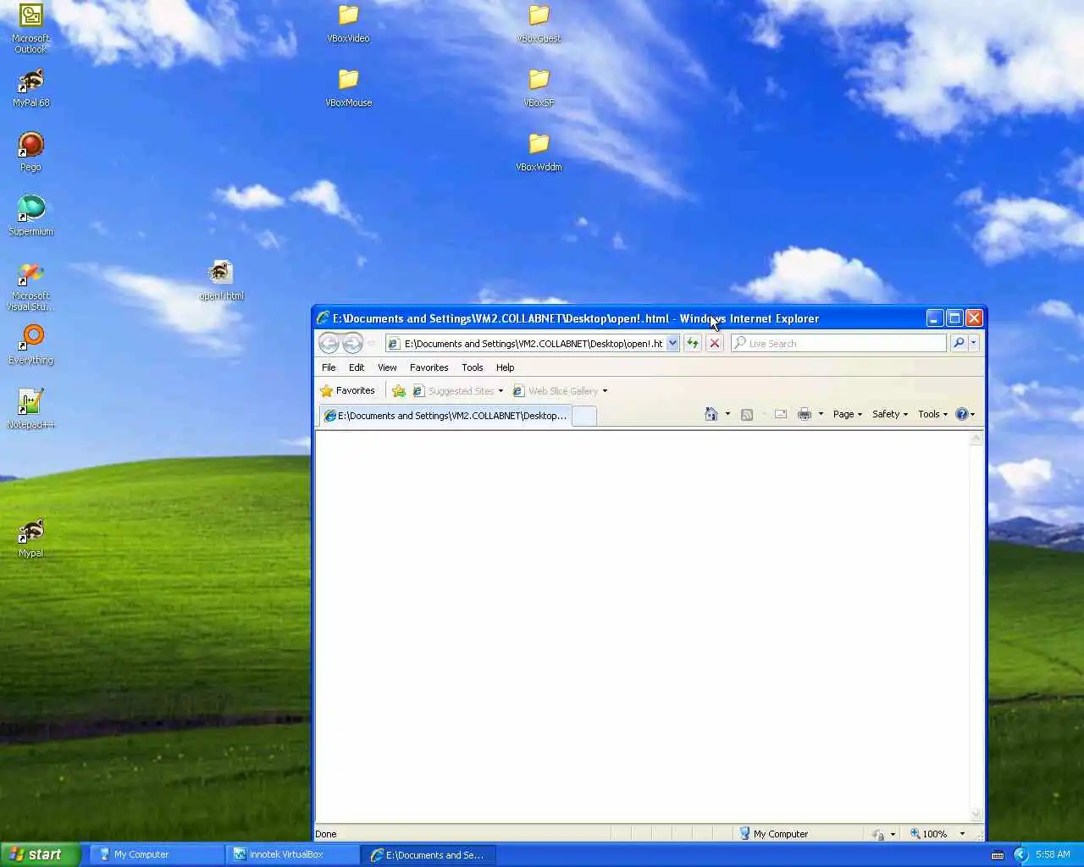Go forward with the Forward arrow button
Viewport: 1084px width, 867px height.
tap(352, 343)
